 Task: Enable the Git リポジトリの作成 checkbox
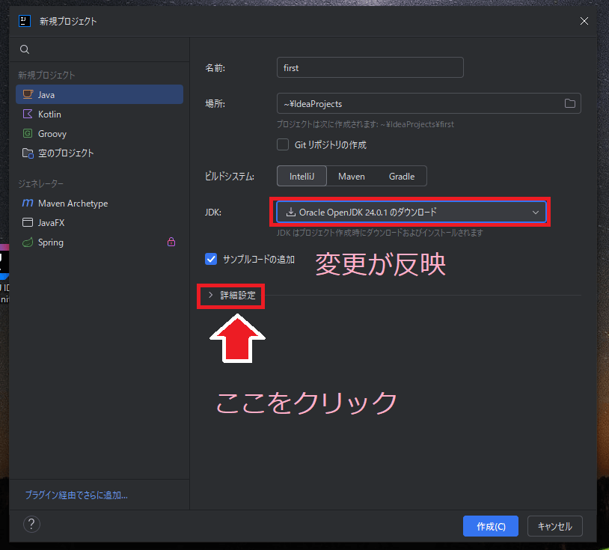point(283,144)
